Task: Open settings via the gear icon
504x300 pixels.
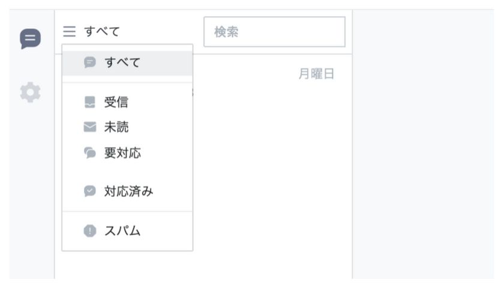Action: [x=30, y=92]
